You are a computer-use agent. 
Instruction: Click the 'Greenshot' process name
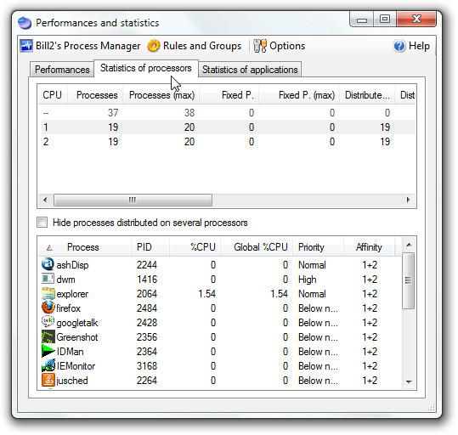[x=77, y=337]
